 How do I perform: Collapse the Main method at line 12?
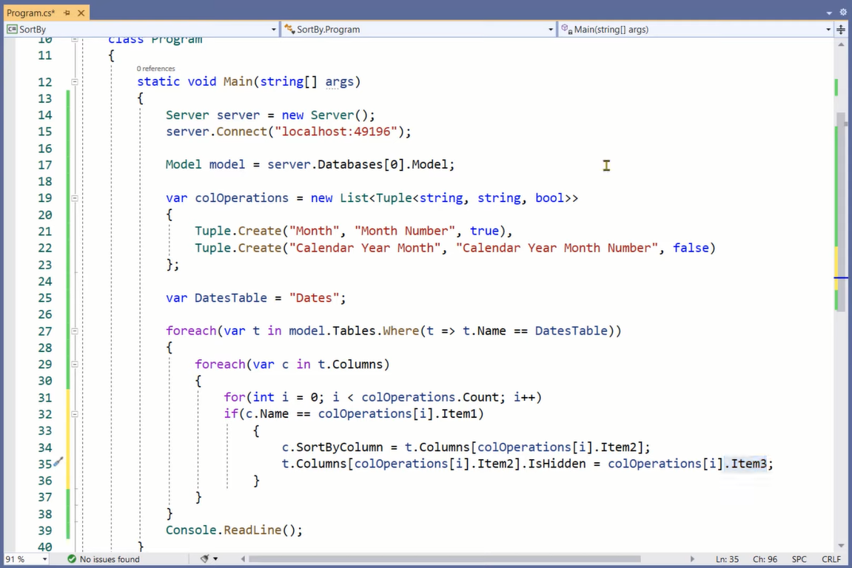[x=74, y=81]
